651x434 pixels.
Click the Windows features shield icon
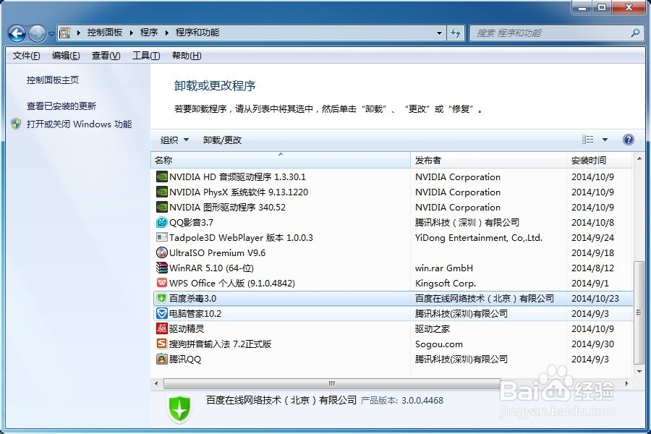click(16, 124)
